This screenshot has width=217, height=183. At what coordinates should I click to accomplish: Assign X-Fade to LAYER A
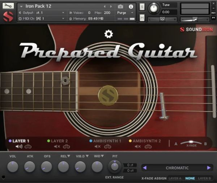[x=175, y=178]
